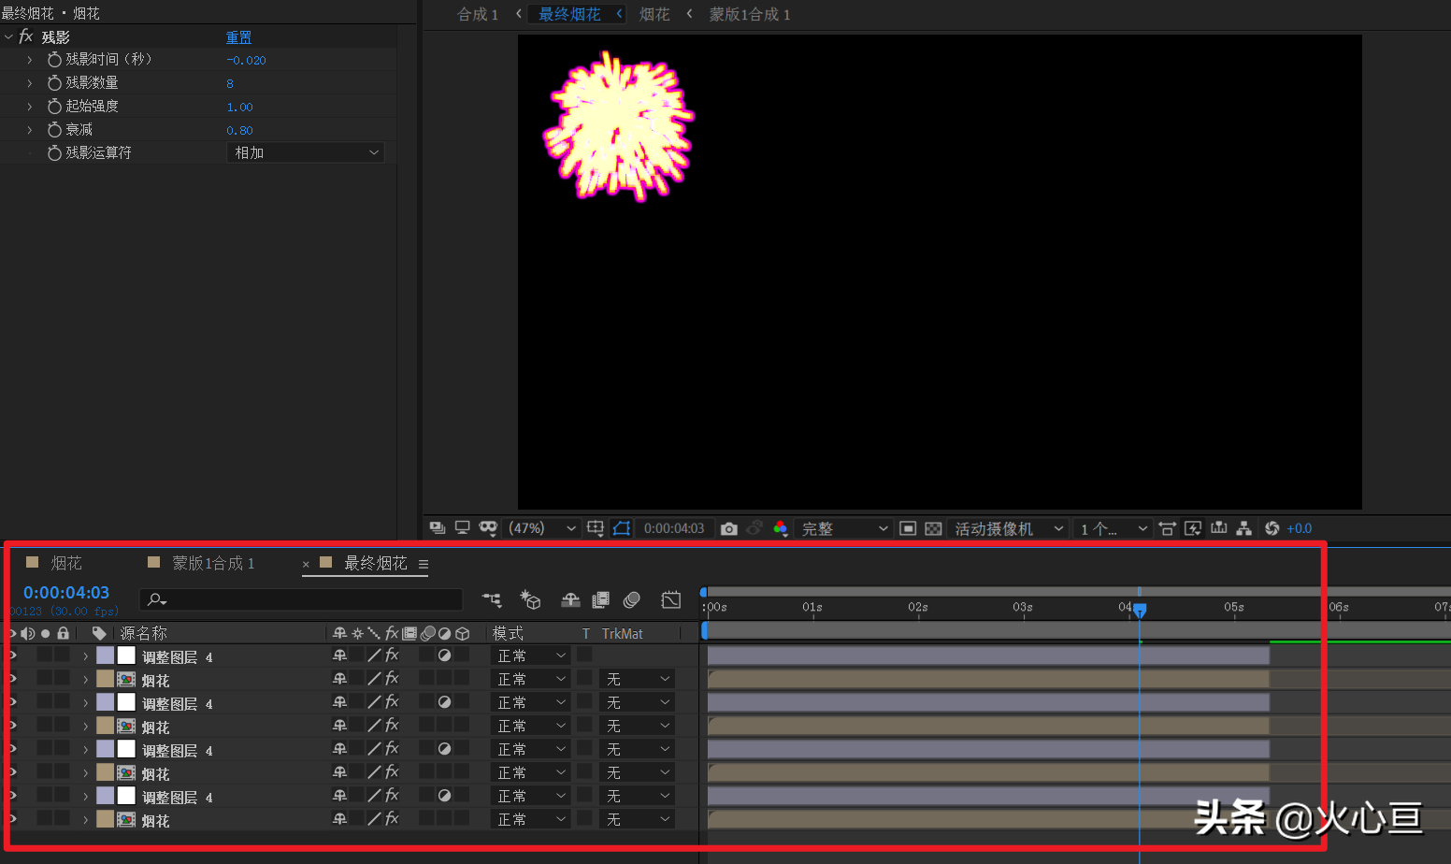The height and width of the screenshot is (864, 1451).
Task: Switch to 蒙版1合成 1 timeline tab
Action: coord(213,563)
